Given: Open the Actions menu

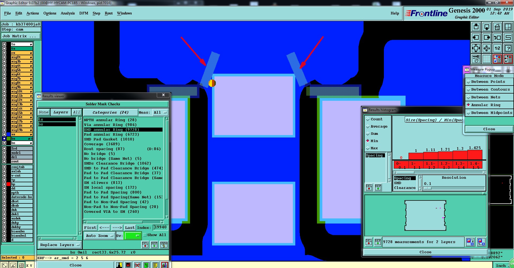Looking at the screenshot, I should [33, 13].
